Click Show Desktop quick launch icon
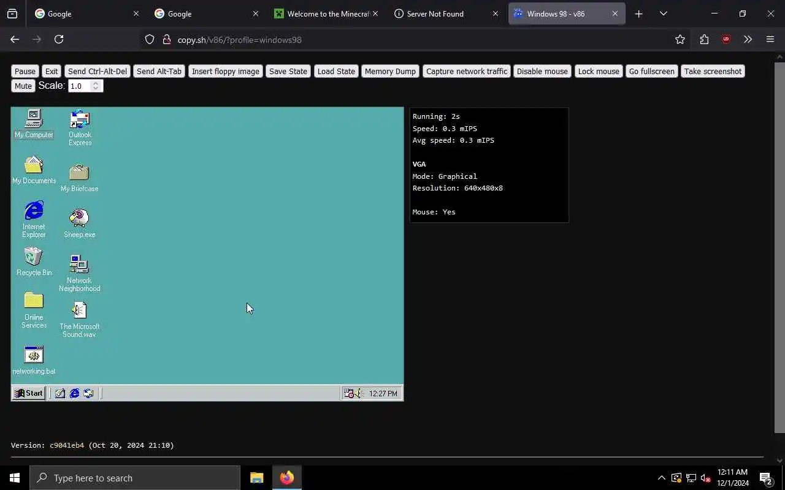 tap(60, 393)
